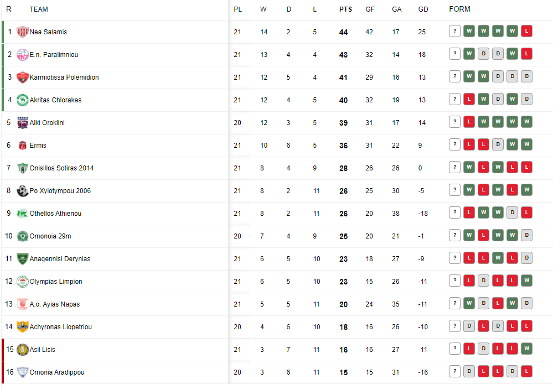Screen dimensions: 553x389
Task: Click the E.n. Paralimniou club logo
Action: pyautogui.click(x=23, y=55)
